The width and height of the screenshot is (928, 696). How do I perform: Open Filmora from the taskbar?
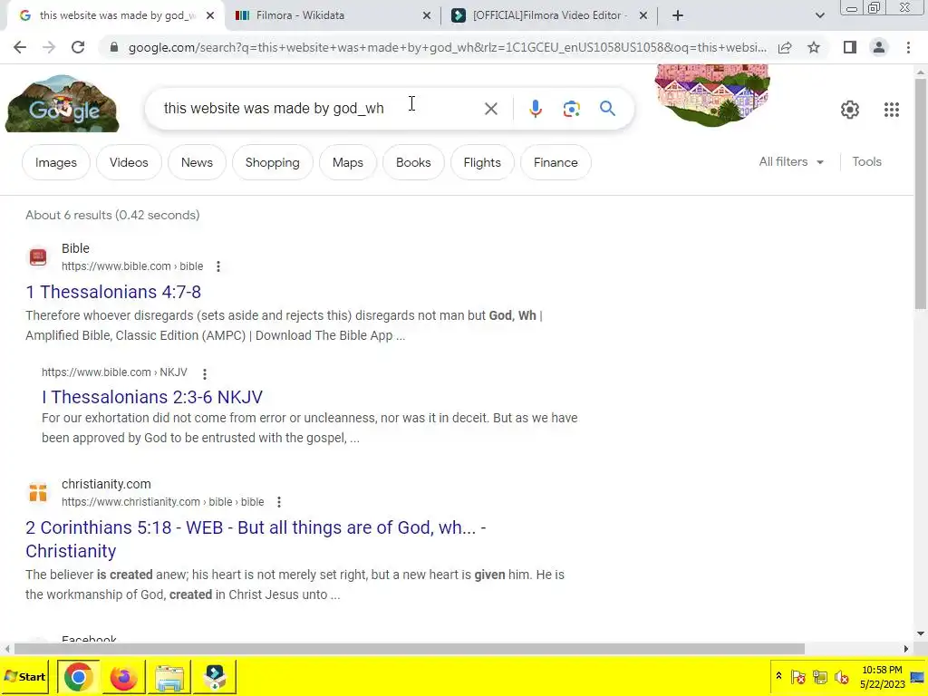point(215,676)
